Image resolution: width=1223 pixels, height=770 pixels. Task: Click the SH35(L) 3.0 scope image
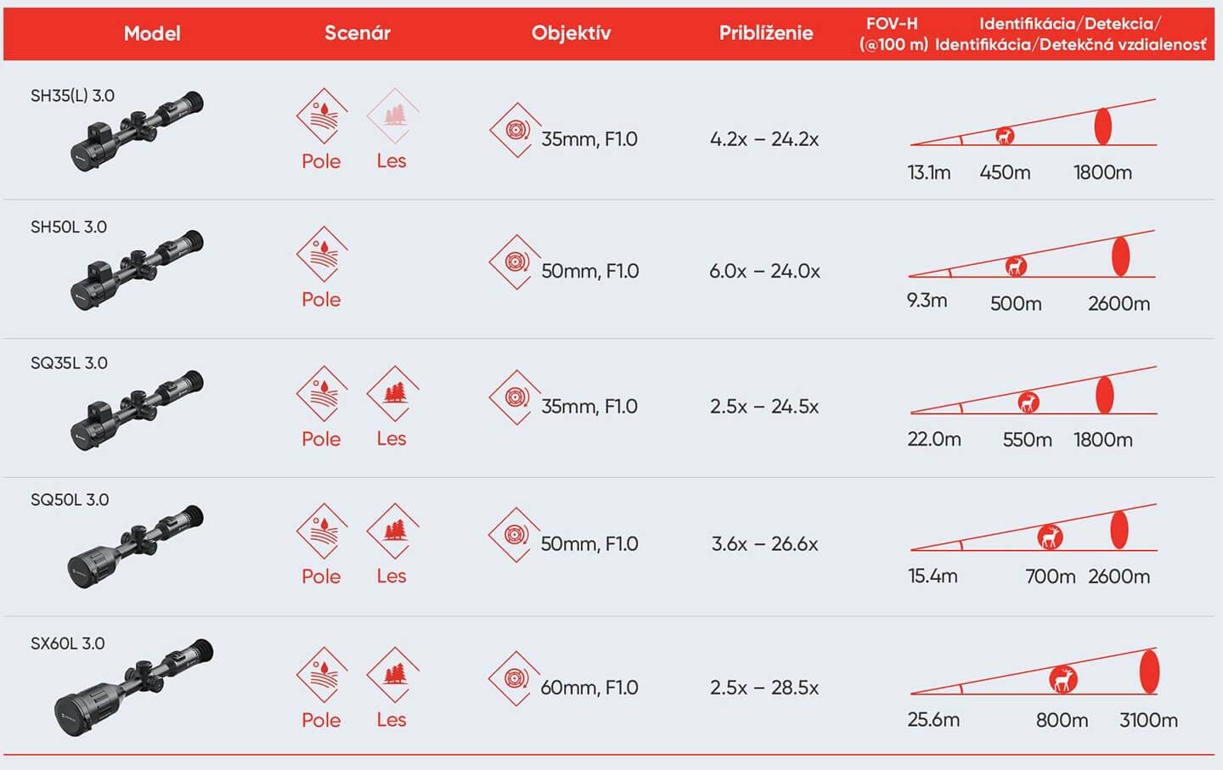tap(137, 131)
